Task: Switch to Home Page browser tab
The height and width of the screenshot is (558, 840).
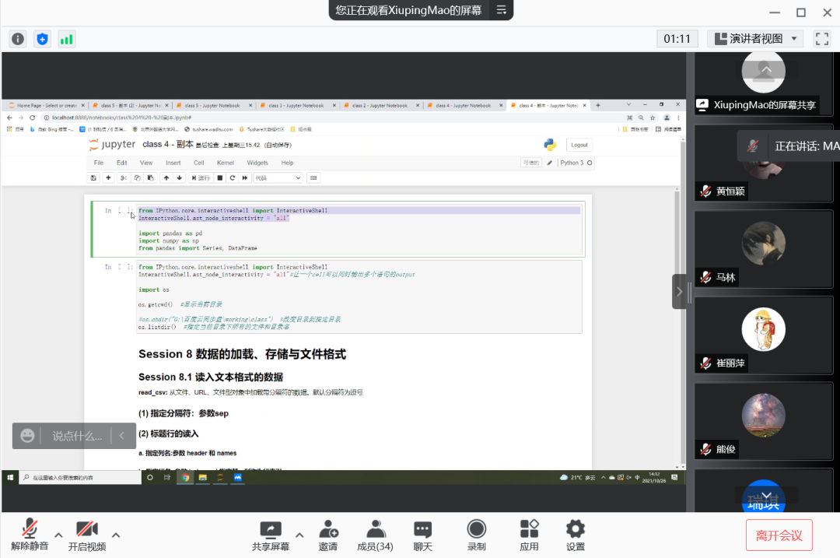Action: (x=46, y=106)
